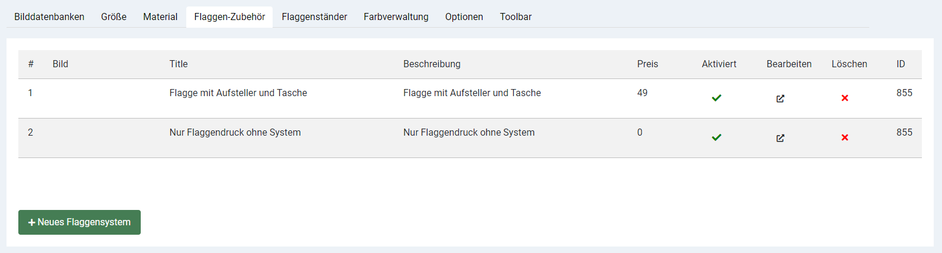Screen dimensions: 942x253
Task: Open the Farbverwaltung tab
Action: coord(396,17)
